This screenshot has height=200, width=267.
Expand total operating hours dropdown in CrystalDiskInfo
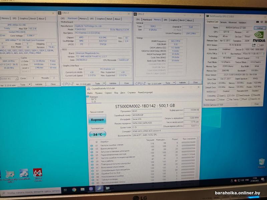(198, 126)
